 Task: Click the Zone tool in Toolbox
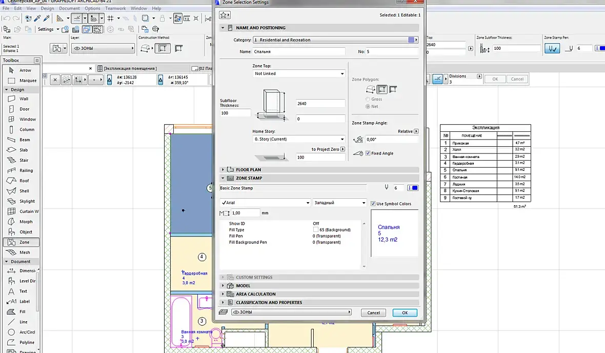click(x=21, y=242)
